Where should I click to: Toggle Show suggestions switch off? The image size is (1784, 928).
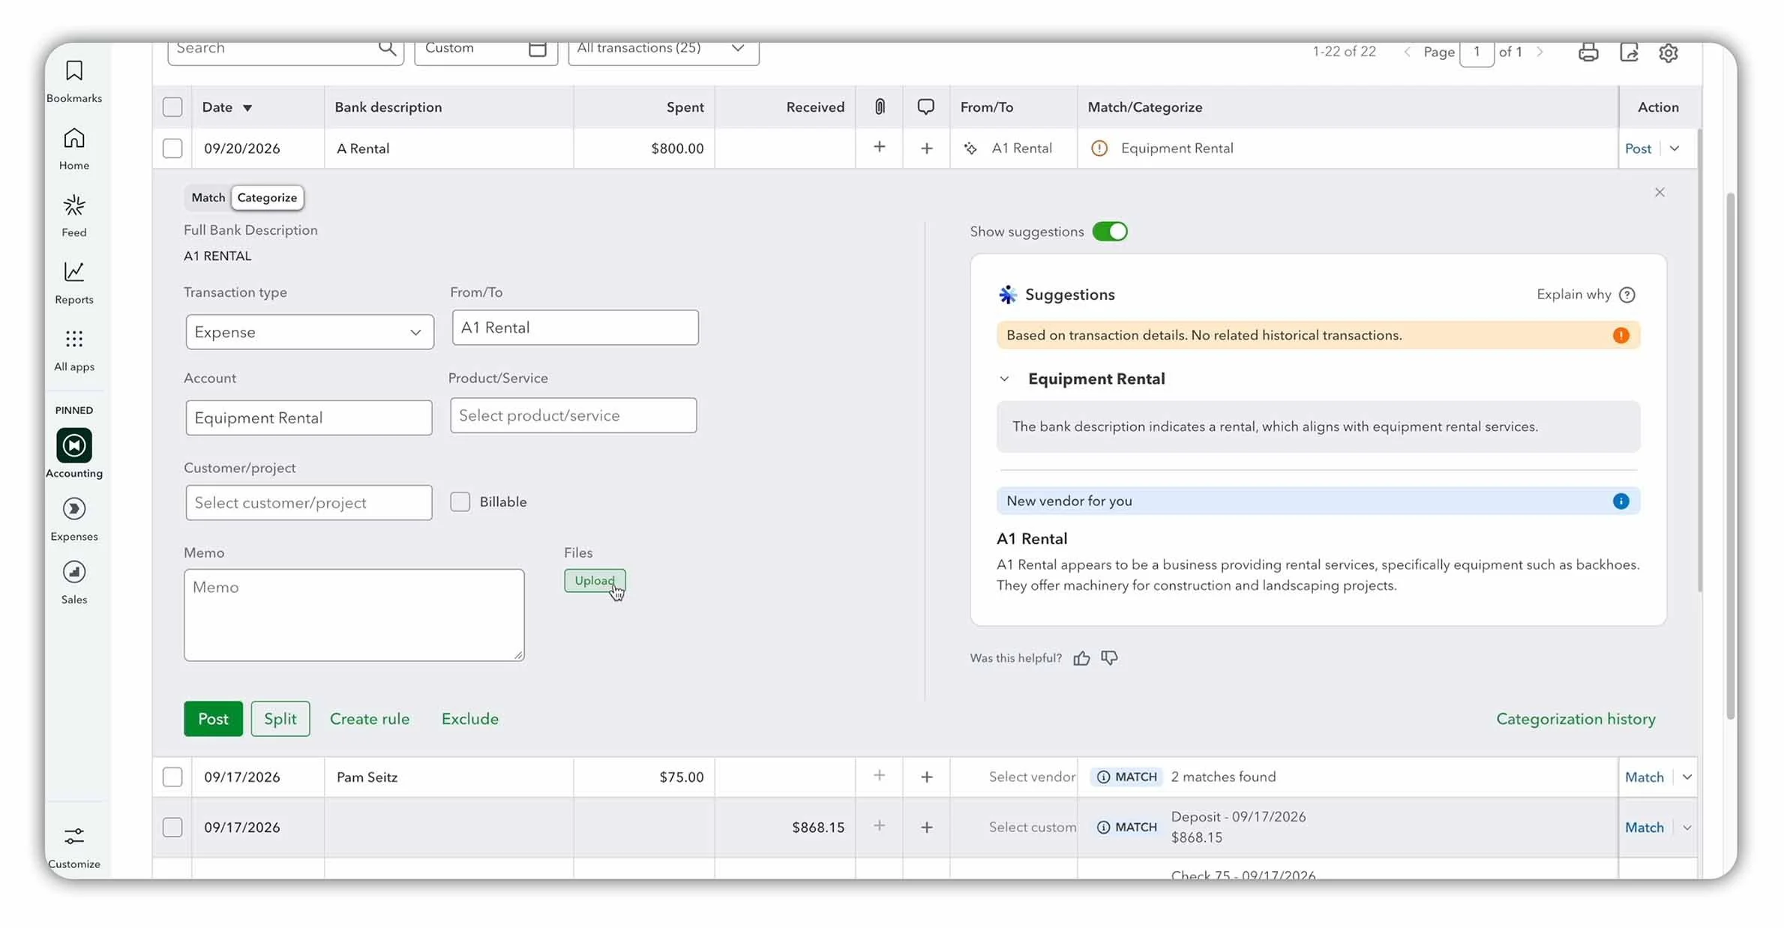pos(1109,232)
